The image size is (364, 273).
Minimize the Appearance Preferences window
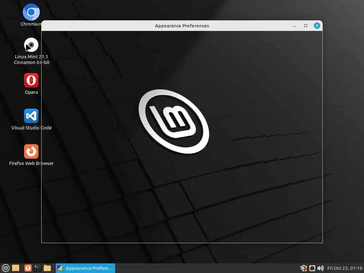point(294,26)
